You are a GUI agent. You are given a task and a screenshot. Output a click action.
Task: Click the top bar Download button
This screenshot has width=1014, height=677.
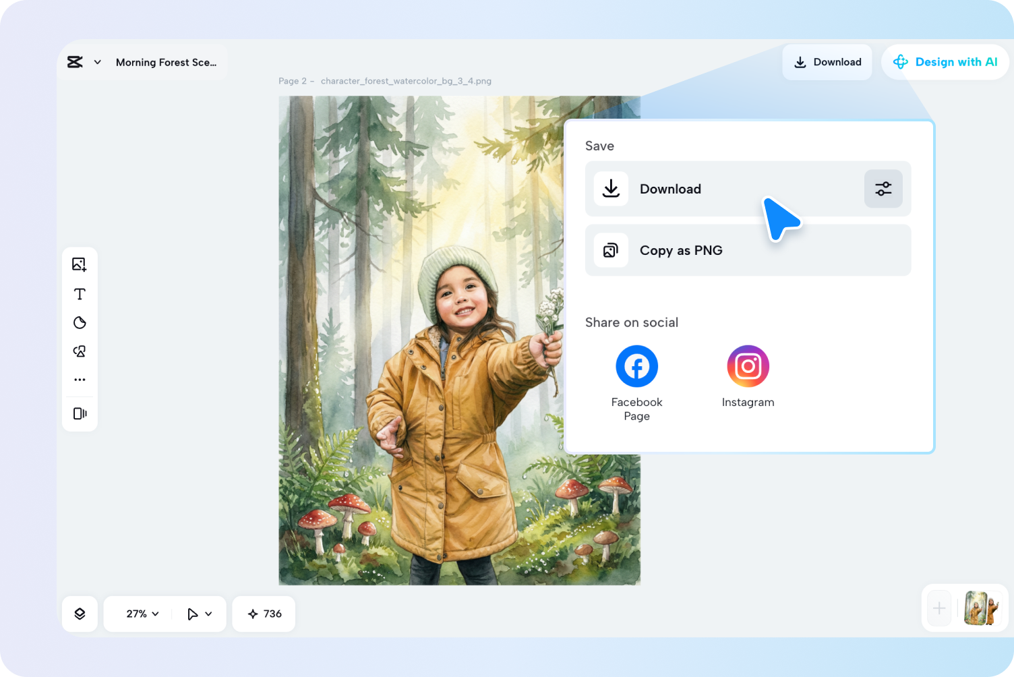827,62
